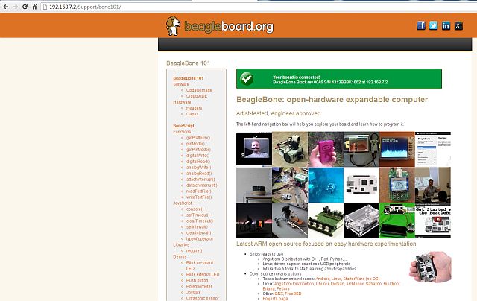Image resolution: width=477 pixels, height=301 pixels.
Task: Open the underwater robot thumbnail
Action: tap(326, 185)
